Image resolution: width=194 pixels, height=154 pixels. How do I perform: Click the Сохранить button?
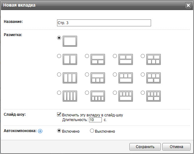click(145, 146)
